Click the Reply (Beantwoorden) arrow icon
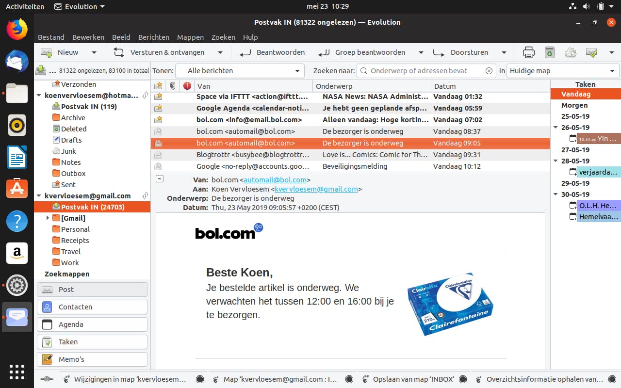Screen dimensions: 621x388 [x=245, y=52]
